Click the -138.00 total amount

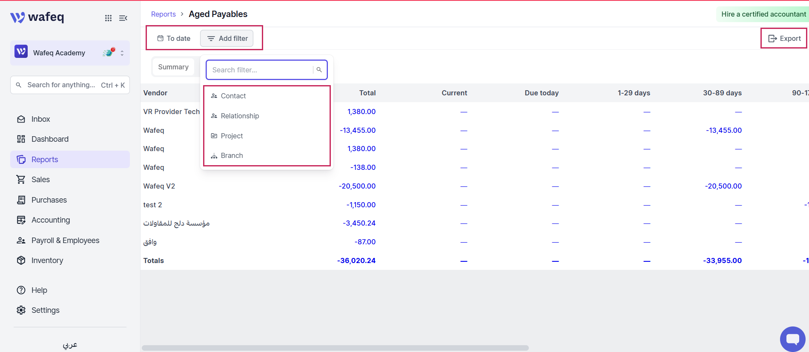coord(363,167)
